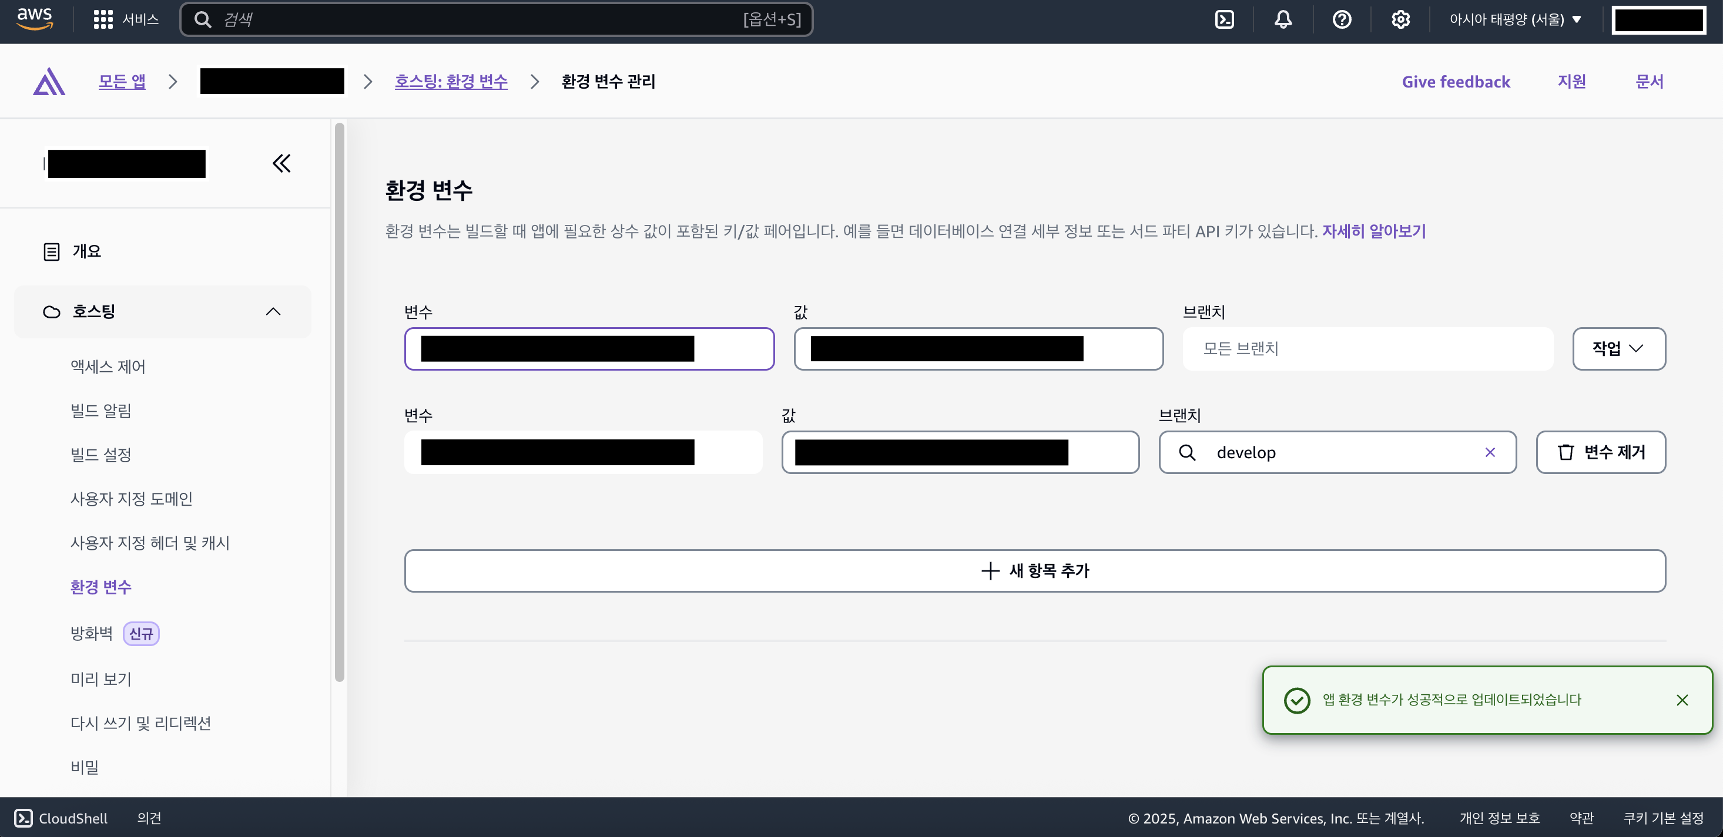The image size is (1723, 837).
Task: Select 방화벽 in the sidebar
Action: pyautogui.click(x=91, y=633)
